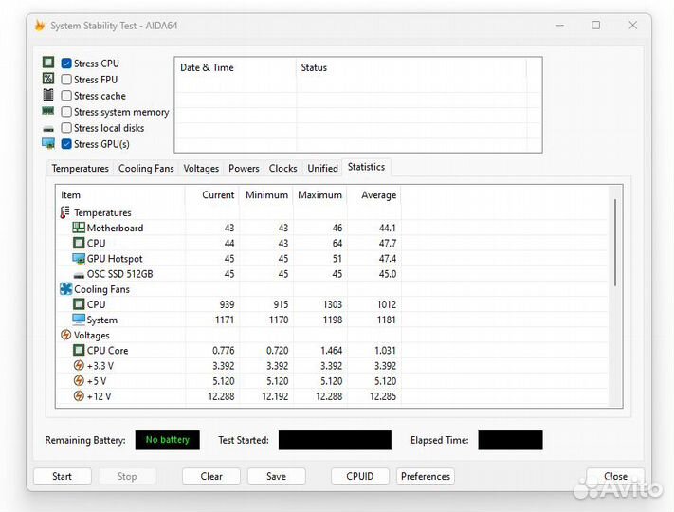The width and height of the screenshot is (674, 512).
Task: Disable the Stress CPU checkbox
Action: [x=66, y=64]
